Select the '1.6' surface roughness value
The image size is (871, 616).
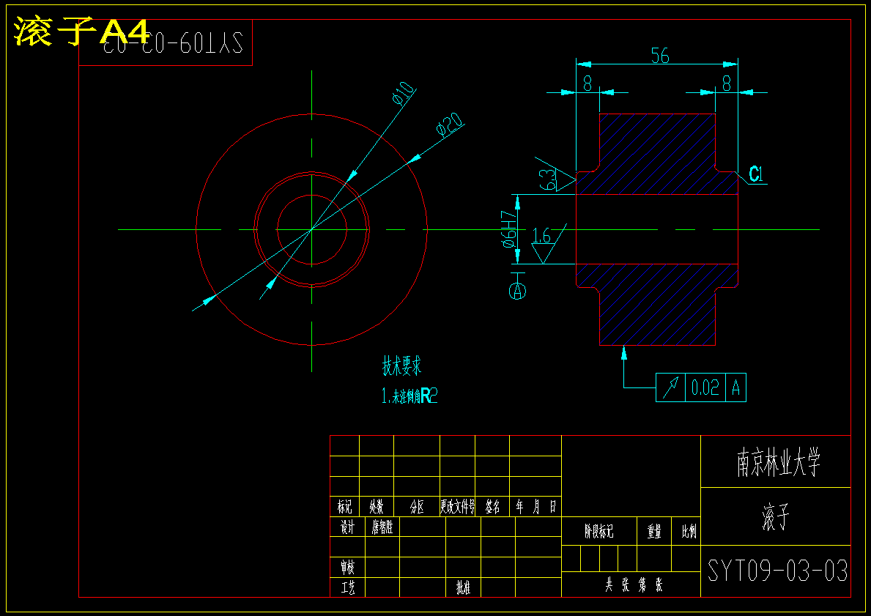(x=541, y=236)
